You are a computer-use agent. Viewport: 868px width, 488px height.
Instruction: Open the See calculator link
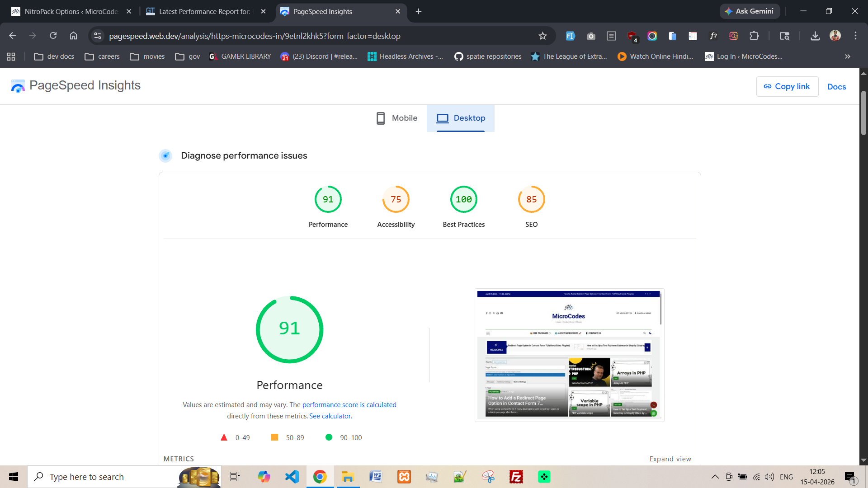click(330, 416)
